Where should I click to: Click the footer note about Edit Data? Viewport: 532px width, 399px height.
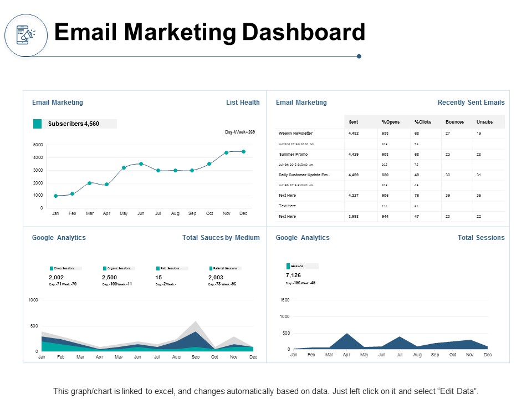click(x=266, y=391)
